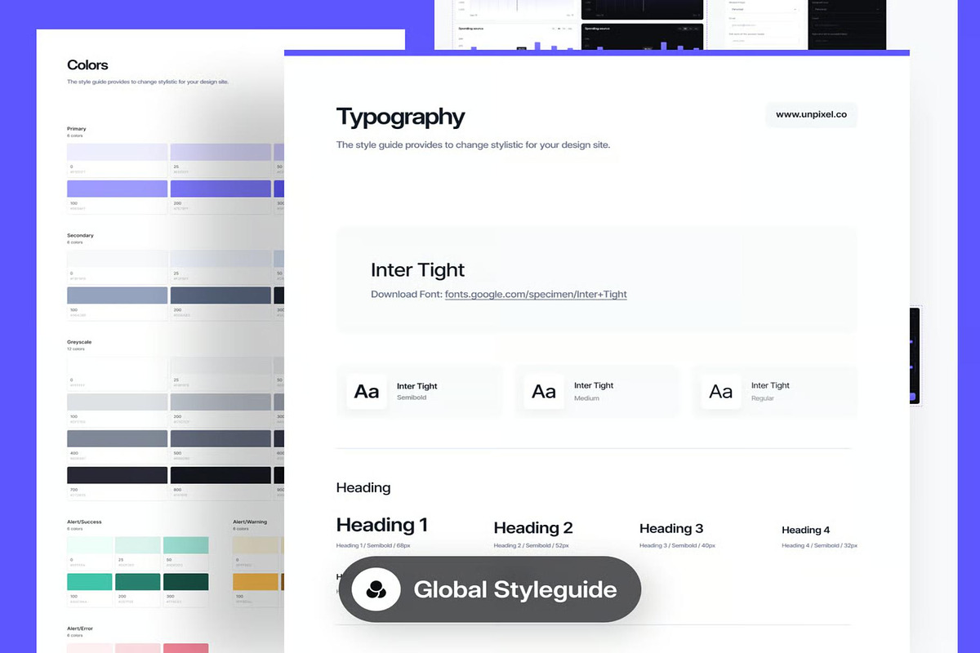The height and width of the screenshot is (653, 980).
Task: Click the Aa tile beside Inter Tight Regular
Action: point(721,392)
